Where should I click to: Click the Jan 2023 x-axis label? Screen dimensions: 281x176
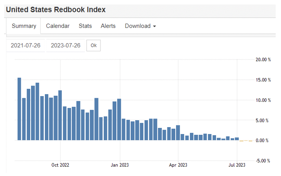[120, 165]
